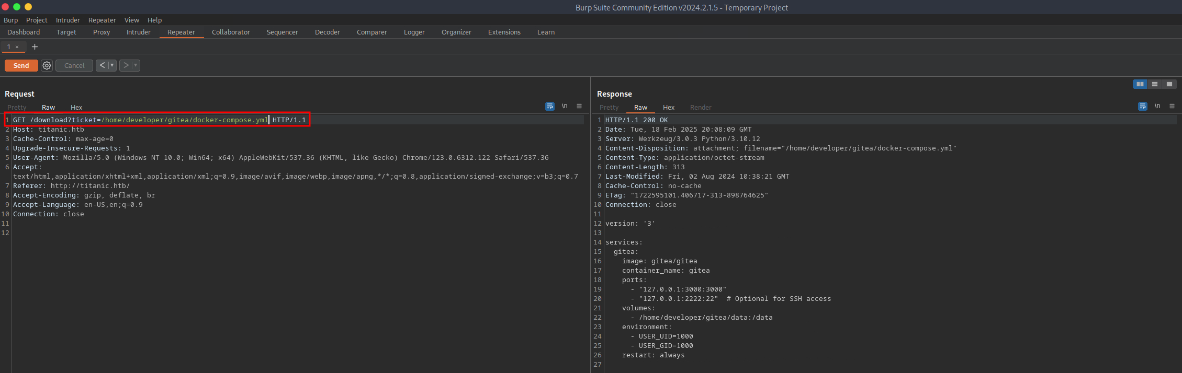Open Response editor options menu
The height and width of the screenshot is (373, 1182).
(1172, 106)
